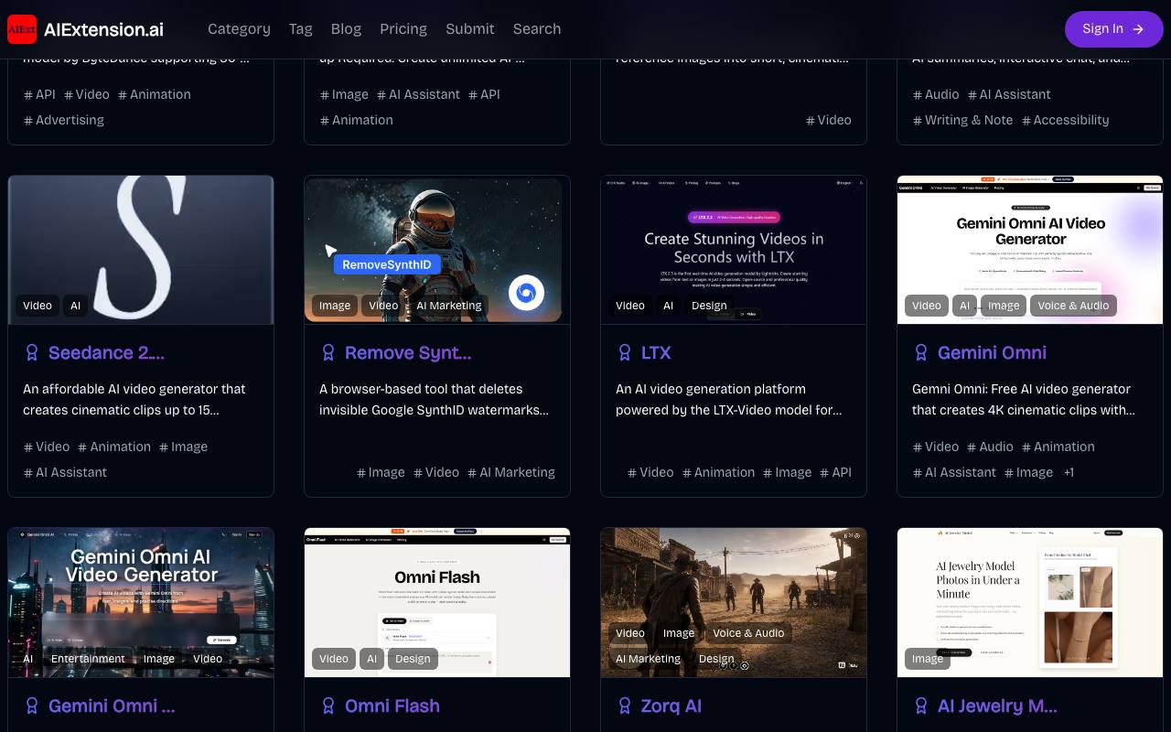Click the award icon beside Remove Synt title

[x=328, y=352]
